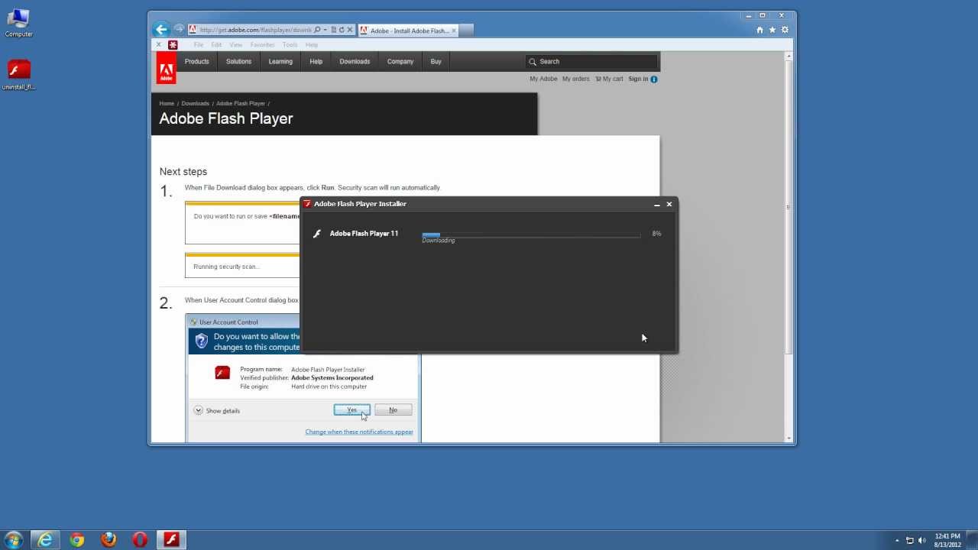Open Company in Adobe navigation
Screen dimensions: 978x550
click(400, 62)
